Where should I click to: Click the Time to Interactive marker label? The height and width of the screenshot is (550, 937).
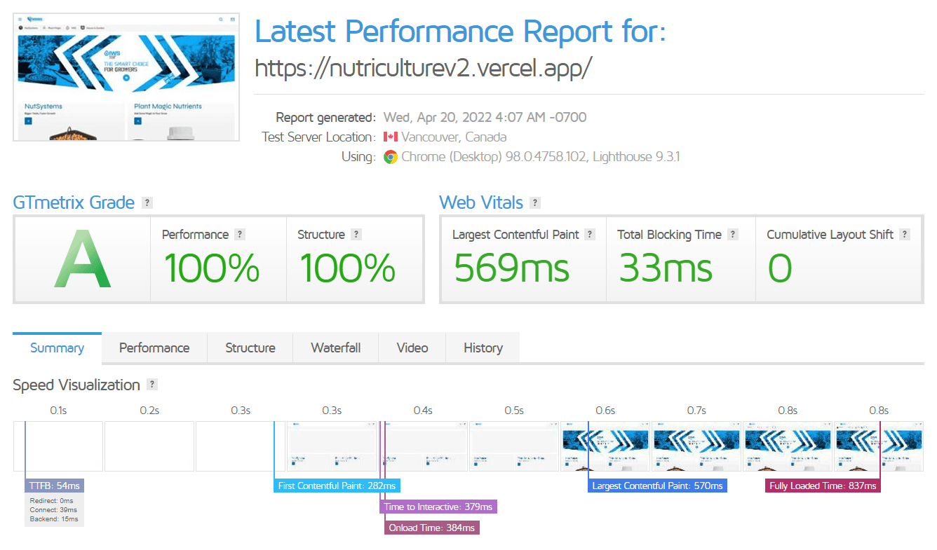438,507
